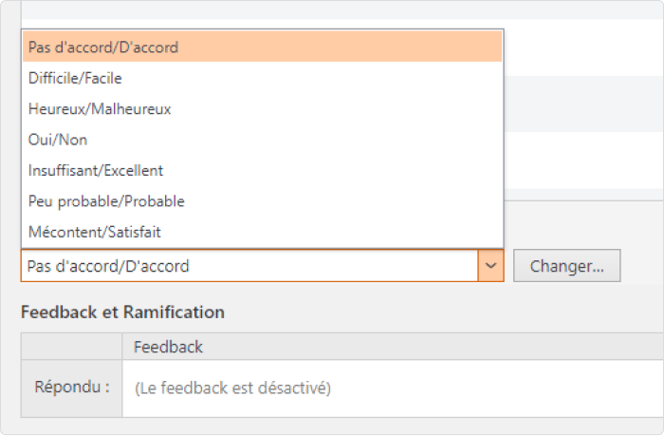The width and height of the screenshot is (664, 436).
Task: Click the dropdown chevron arrow icon
Action: click(x=490, y=266)
